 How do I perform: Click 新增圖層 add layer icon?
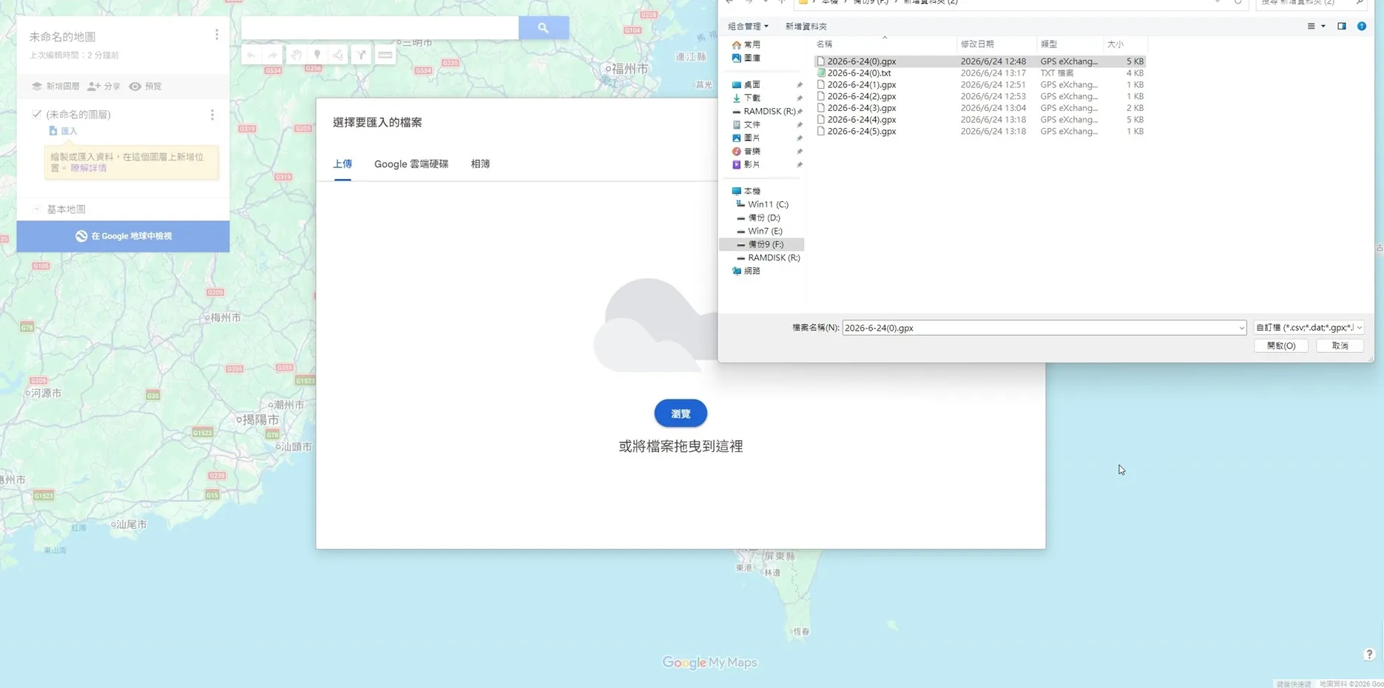coord(37,87)
